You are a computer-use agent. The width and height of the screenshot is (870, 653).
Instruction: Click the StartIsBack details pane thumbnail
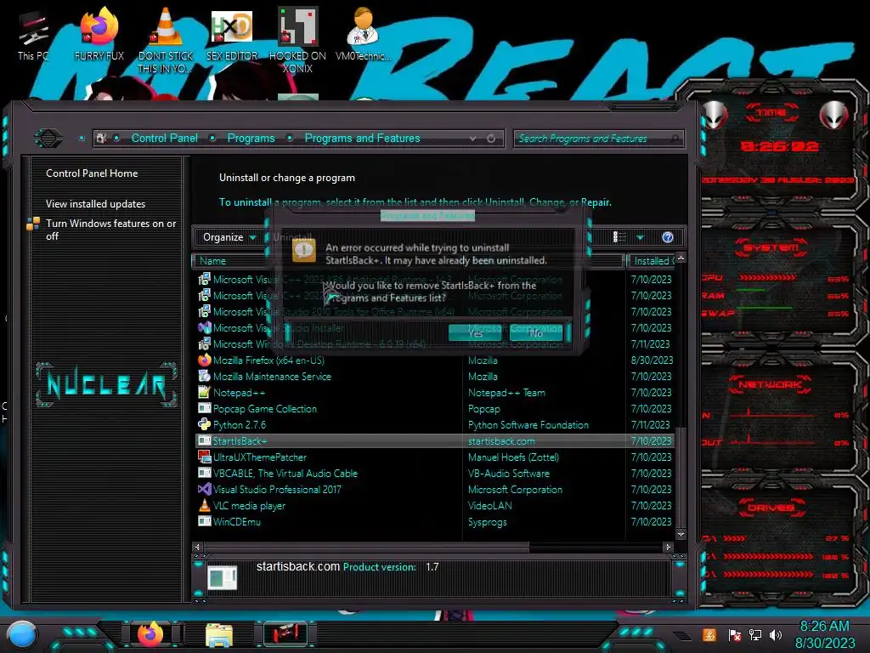pos(222,577)
